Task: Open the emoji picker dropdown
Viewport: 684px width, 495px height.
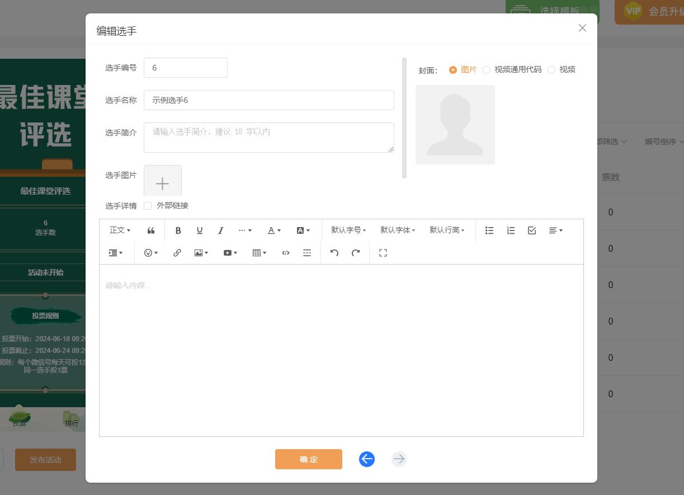Action: [x=149, y=253]
